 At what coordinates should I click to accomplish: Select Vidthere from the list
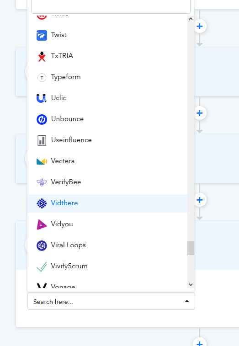pyautogui.click(x=107, y=203)
